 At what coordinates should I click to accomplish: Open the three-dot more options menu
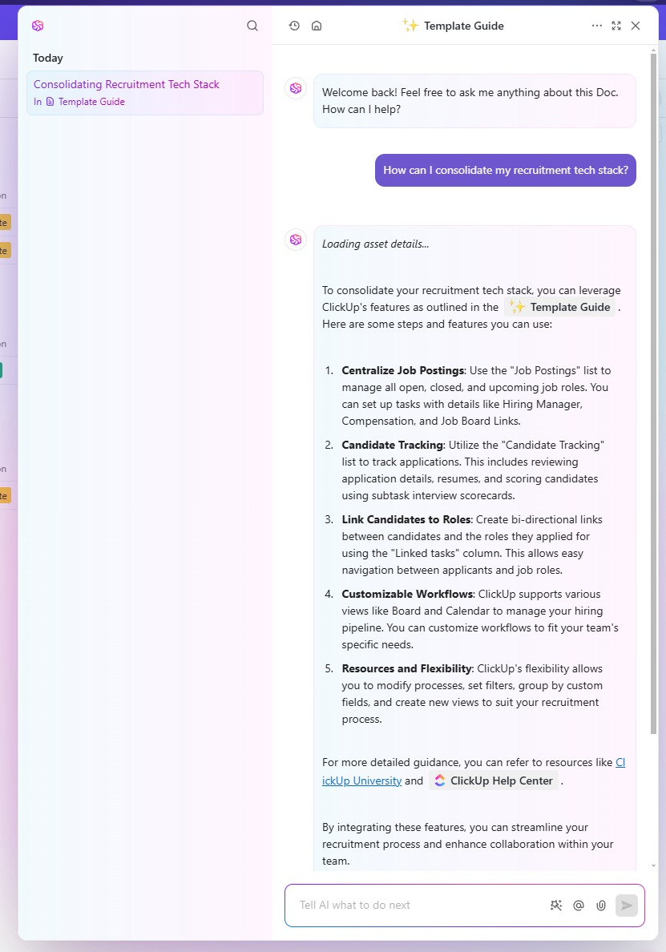pos(597,26)
